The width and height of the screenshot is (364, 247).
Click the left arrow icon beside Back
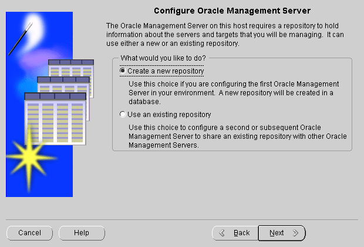(222, 233)
